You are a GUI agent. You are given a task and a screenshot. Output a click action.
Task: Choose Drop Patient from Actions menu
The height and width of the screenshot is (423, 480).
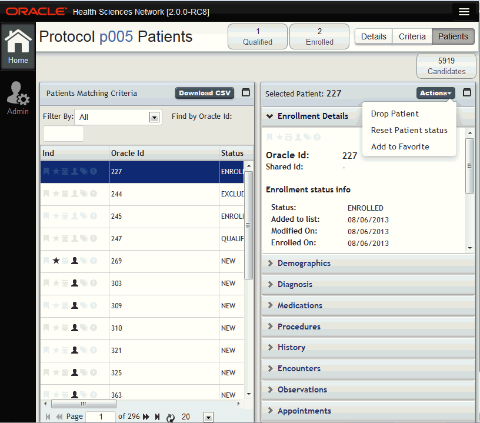tap(395, 114)
